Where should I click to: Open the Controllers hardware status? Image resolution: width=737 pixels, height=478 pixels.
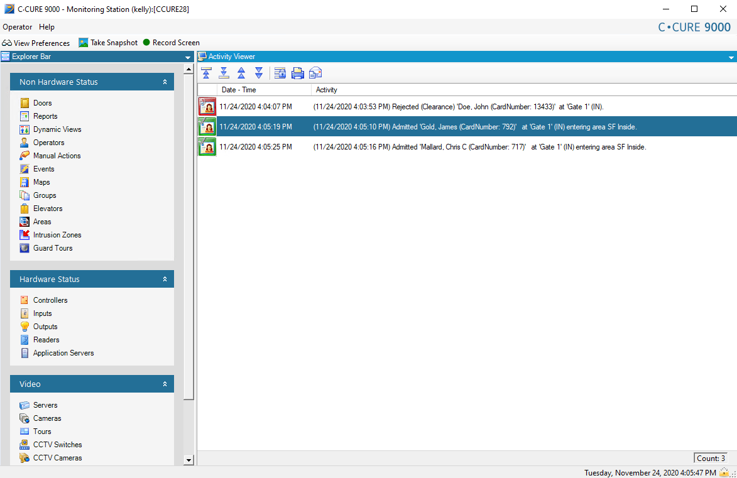pyautogui.click(x=50, y=300)
